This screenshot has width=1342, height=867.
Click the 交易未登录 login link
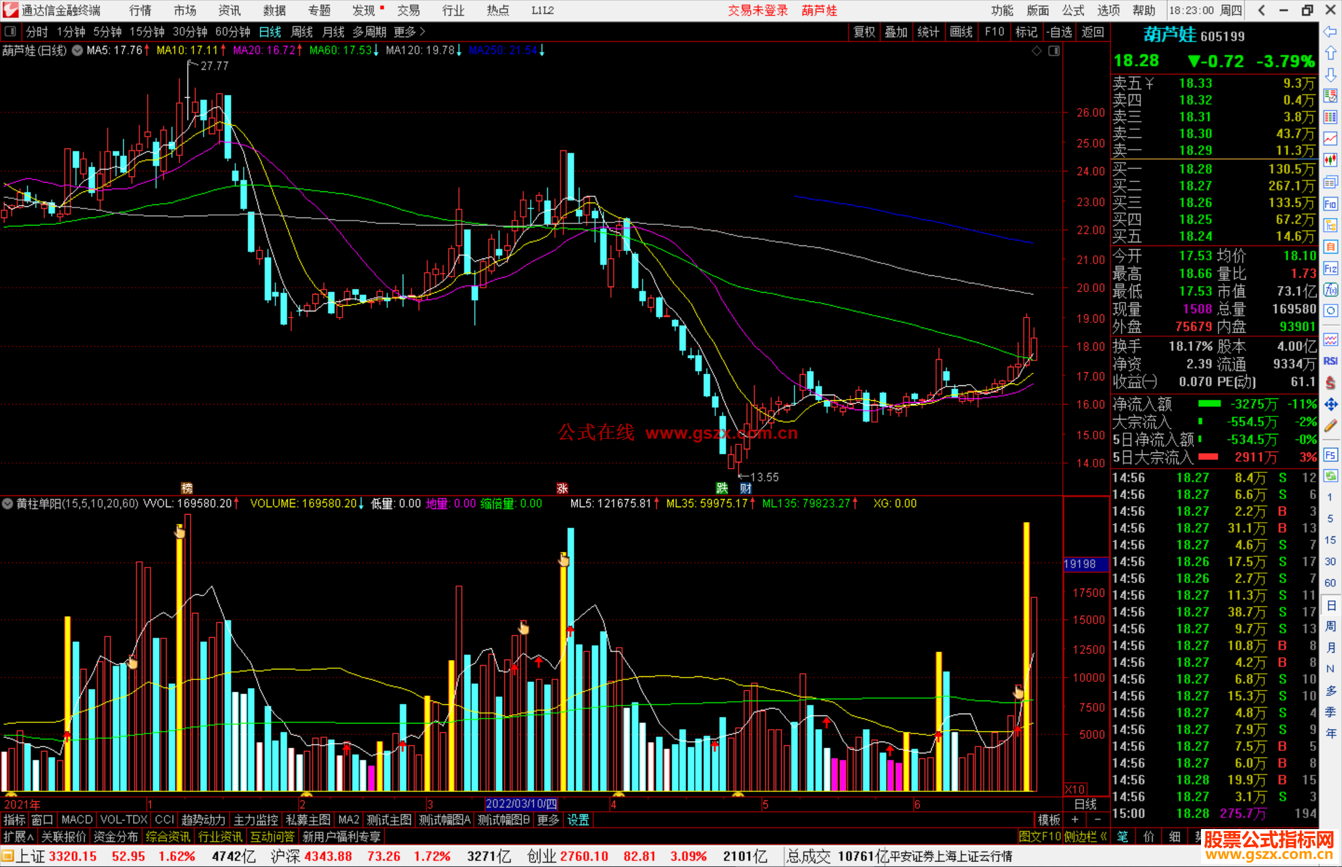tap(757, 10)
